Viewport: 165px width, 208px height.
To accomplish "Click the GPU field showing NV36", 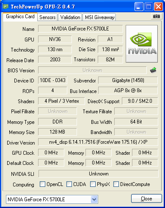I will pos(55,39).
